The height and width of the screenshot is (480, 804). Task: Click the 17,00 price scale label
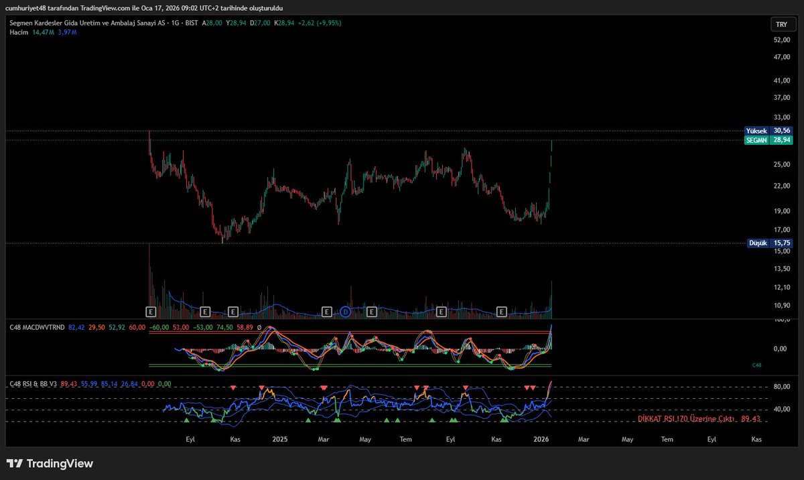781,230
